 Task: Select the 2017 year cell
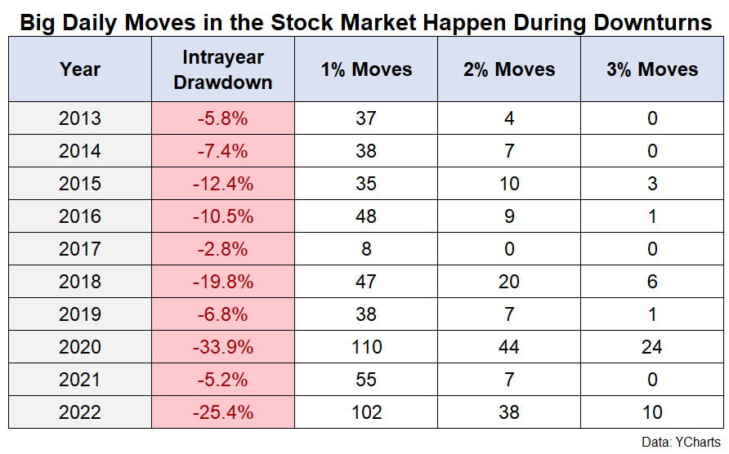pos(80,249)
